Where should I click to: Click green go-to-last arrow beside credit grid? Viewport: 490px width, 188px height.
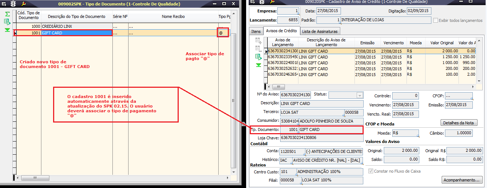point(259,65)
